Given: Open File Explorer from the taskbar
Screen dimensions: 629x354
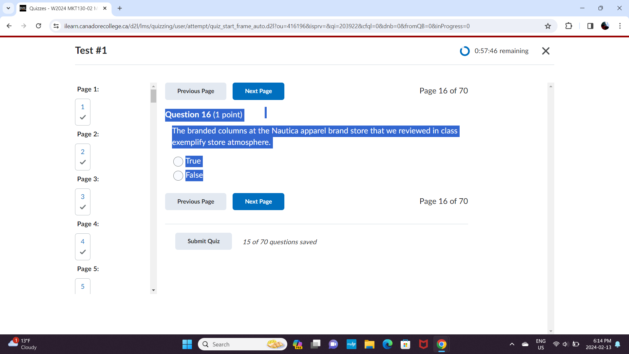Looking at the screenshot, I should pos(370,344).
